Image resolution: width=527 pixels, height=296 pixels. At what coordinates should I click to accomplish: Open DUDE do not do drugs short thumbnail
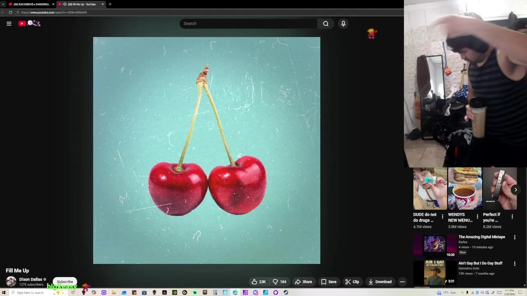(x=430, y=188)
